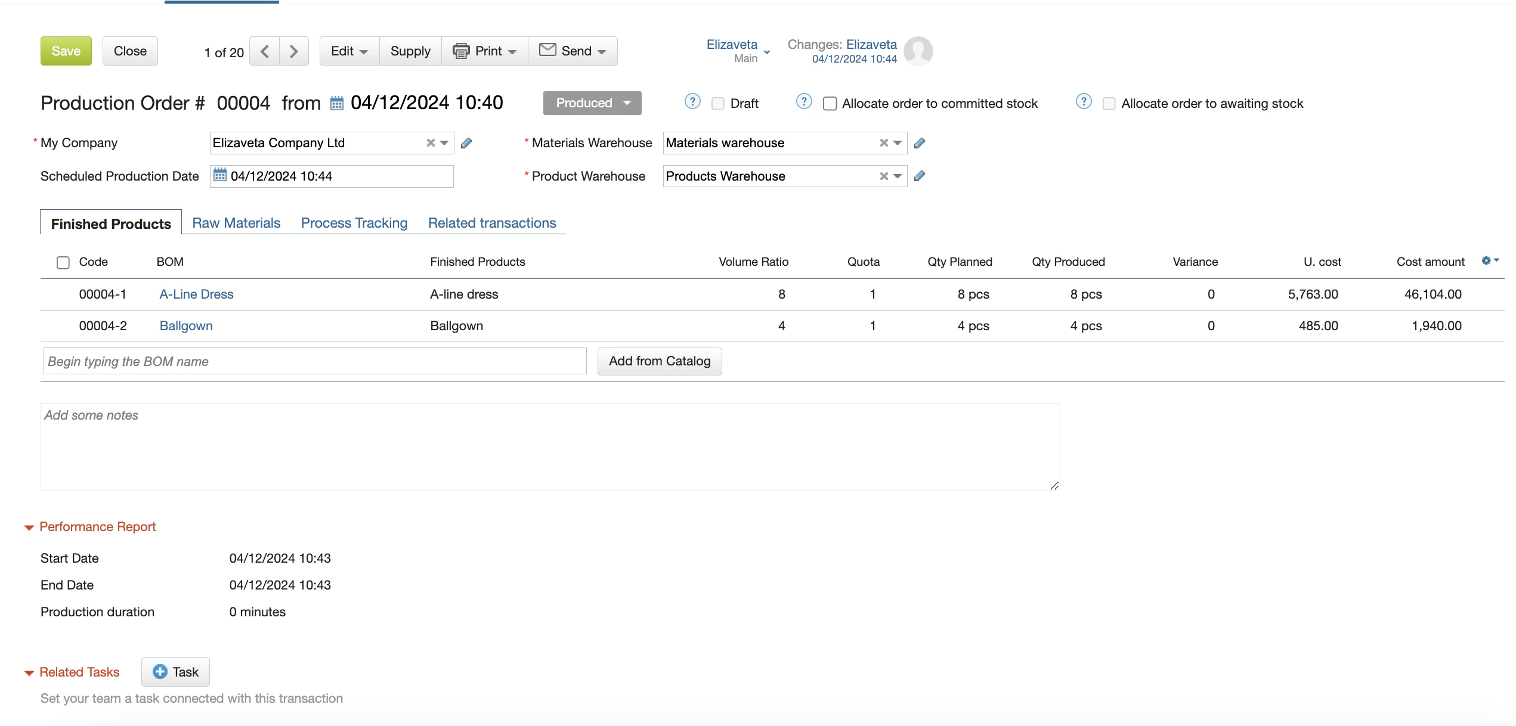Screen dimensions: 1516x726
Task: Open the Produced status dropdown
Action: [x=592, y=103]
